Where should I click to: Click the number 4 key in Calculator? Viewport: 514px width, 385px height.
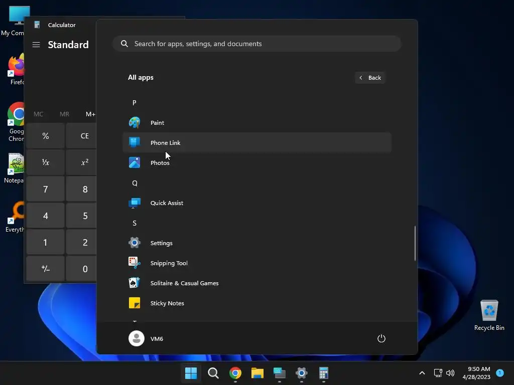(46, 216)
